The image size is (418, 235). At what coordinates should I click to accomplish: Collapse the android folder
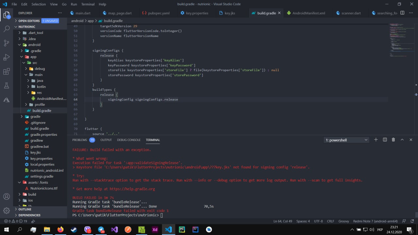tap(40, 45)
